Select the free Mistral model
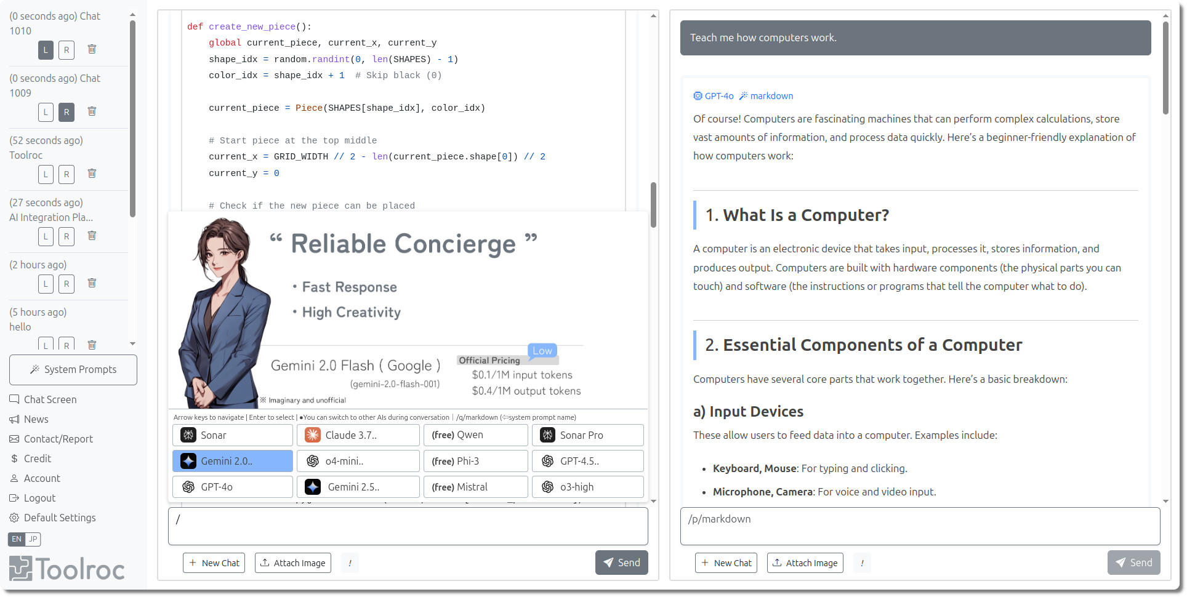 [x=476, y=487]
